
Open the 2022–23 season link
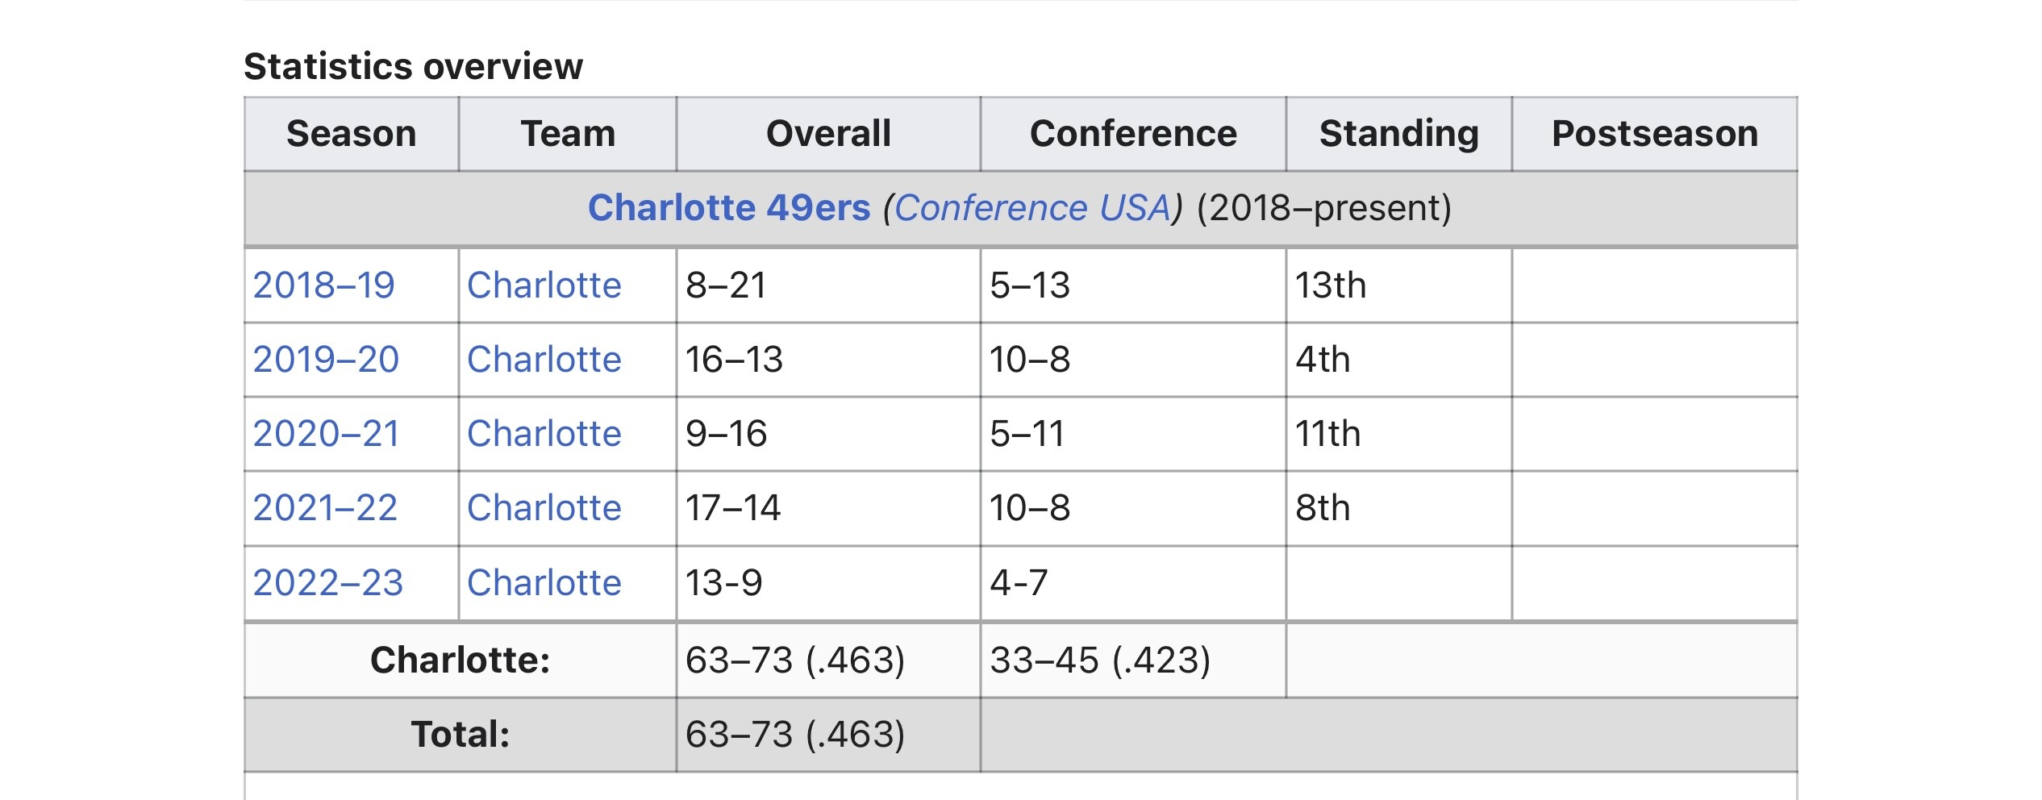[x=327, y=583]
